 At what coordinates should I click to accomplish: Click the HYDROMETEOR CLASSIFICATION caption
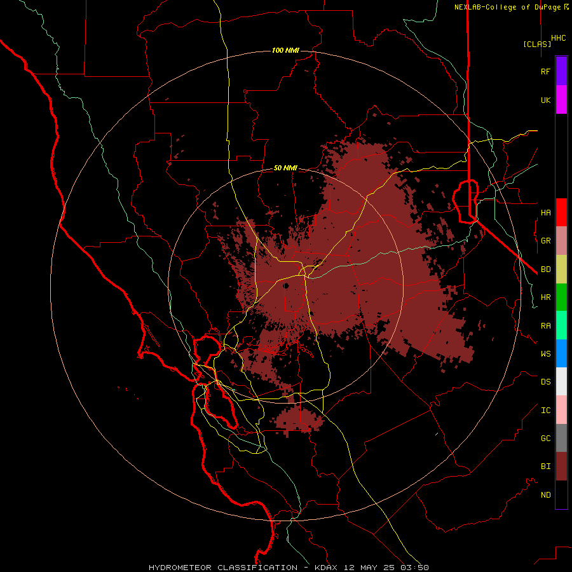223,568
